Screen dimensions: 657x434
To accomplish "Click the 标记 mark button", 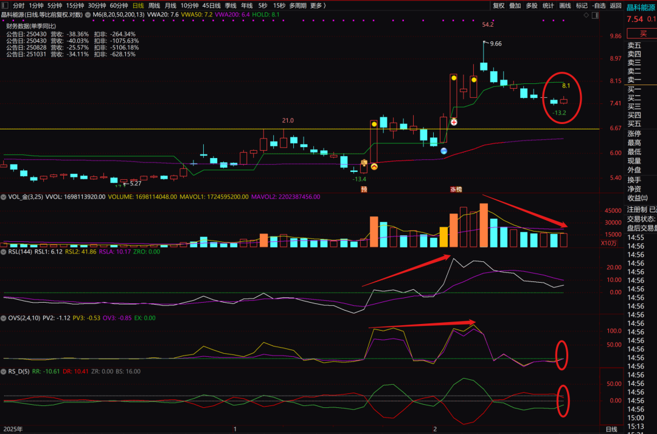I will click(x=582, y=5).
